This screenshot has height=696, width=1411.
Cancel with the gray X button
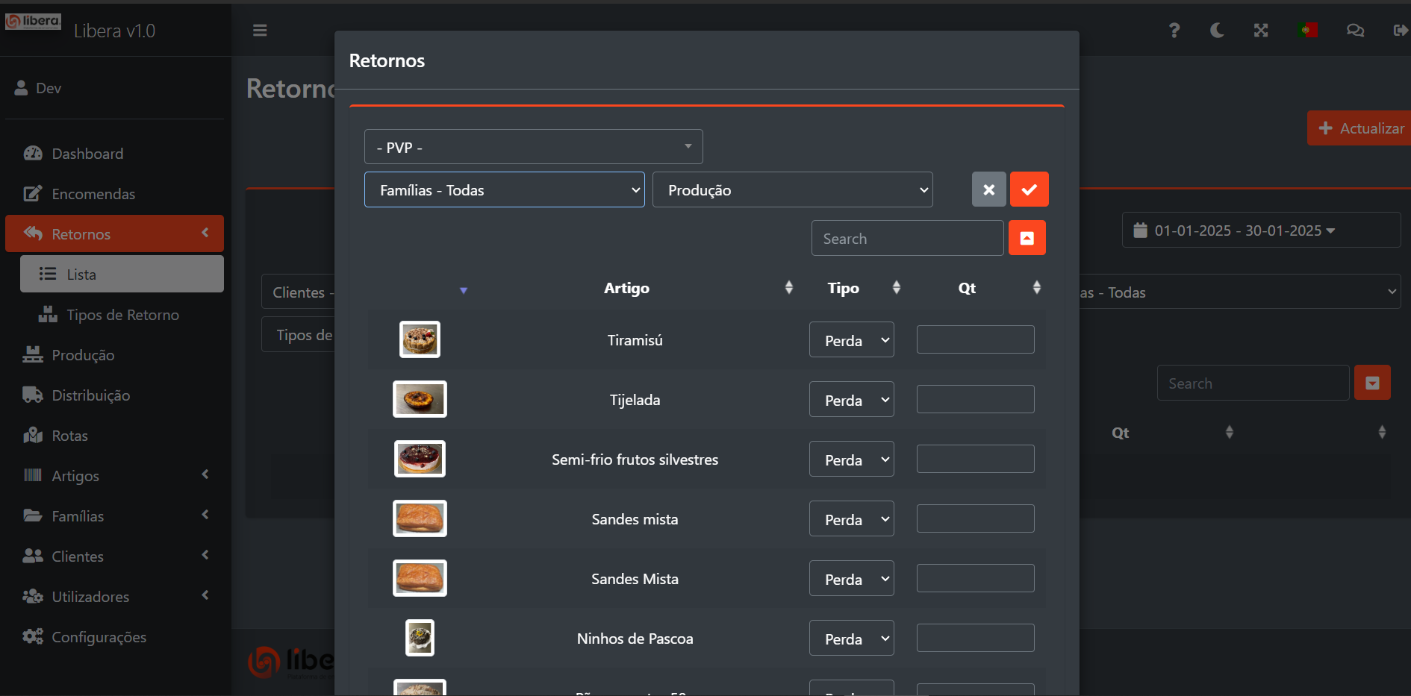pyautogui.click(x=988, y=189)
